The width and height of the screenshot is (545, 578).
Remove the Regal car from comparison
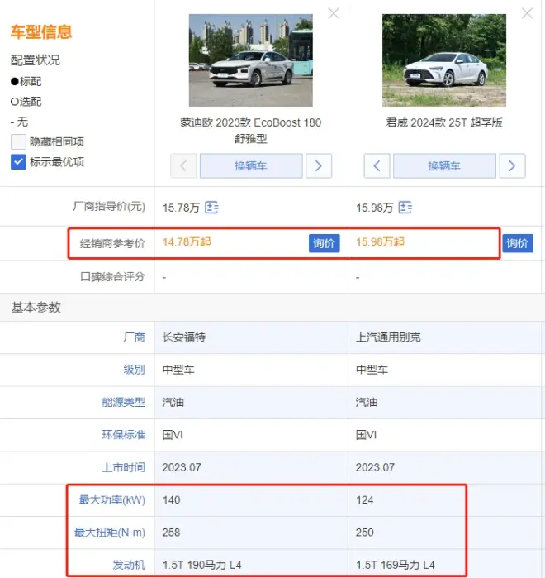coord(527,13)
